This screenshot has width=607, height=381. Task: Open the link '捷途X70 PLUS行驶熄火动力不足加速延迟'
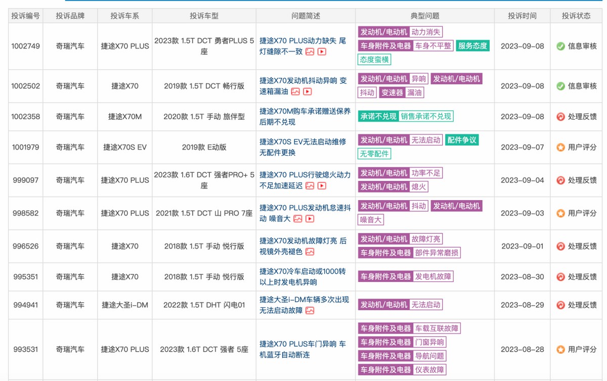click(305, 180)
